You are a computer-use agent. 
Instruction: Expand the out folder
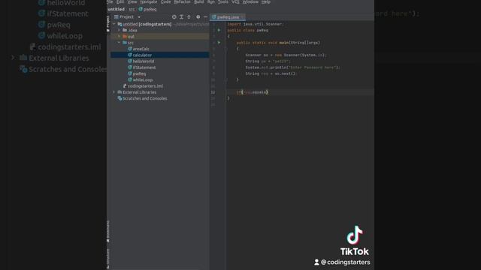click(x=119, y=36)
